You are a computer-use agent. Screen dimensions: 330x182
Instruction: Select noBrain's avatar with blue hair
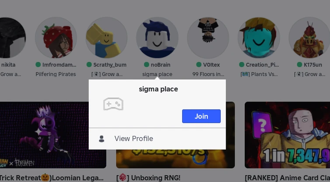pyautogui.click(x=157, y=38)
